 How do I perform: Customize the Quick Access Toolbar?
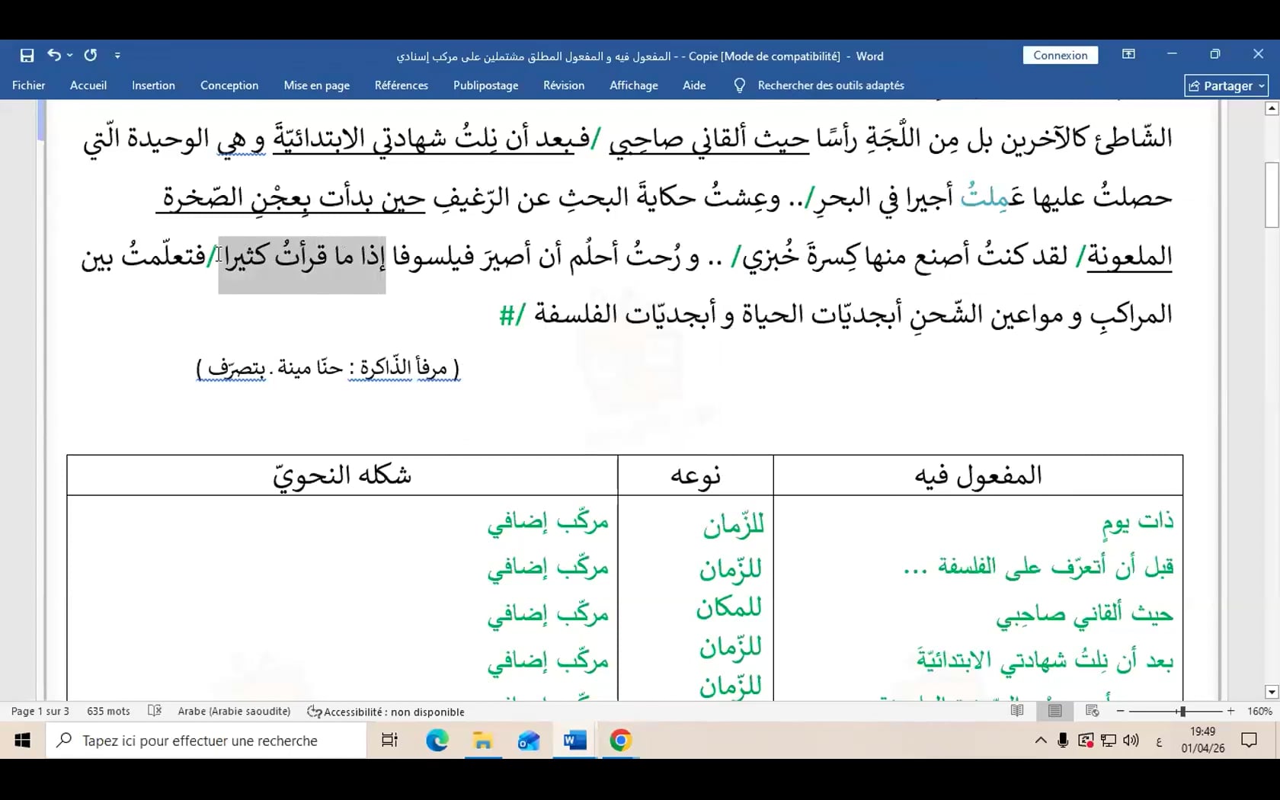pyautogui.click(x=117, y=56)
